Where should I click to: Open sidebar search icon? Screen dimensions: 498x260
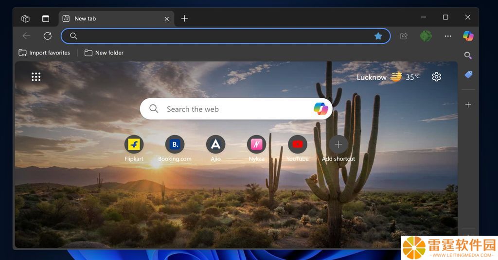[468, 55]
